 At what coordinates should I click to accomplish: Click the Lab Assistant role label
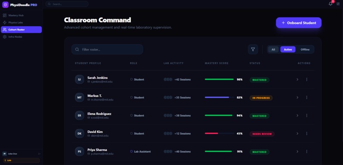tap(142, 151)
